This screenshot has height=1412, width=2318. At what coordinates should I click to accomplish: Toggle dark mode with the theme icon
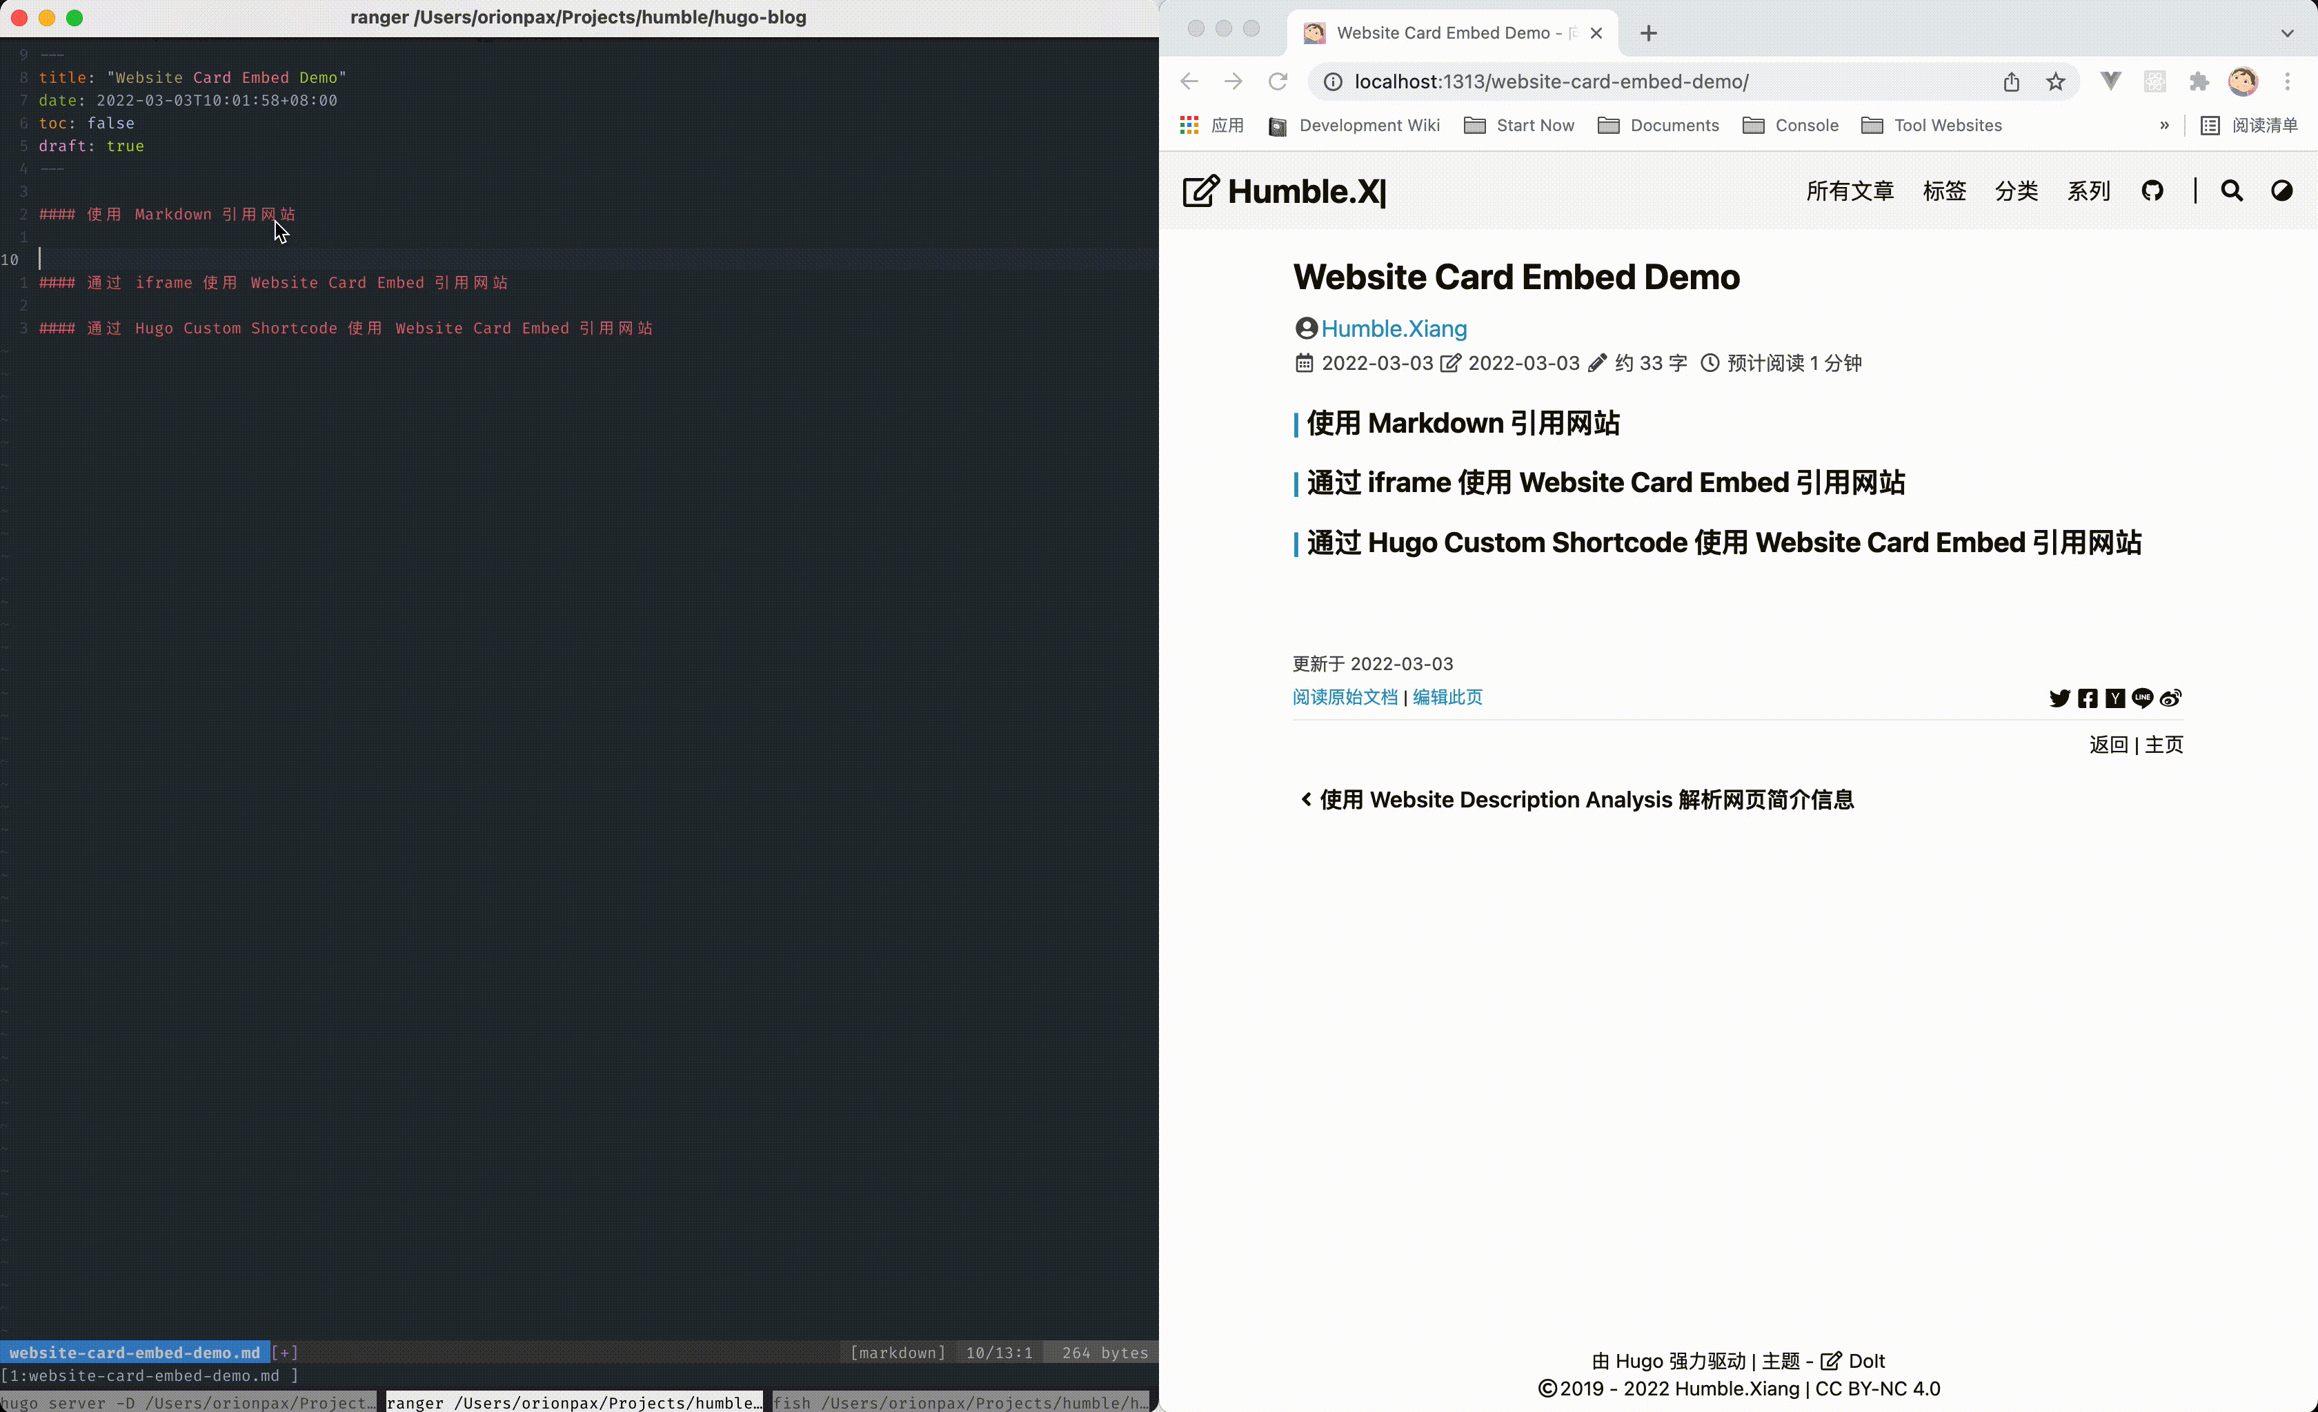pyautogui.click(x=2281, y=191)
